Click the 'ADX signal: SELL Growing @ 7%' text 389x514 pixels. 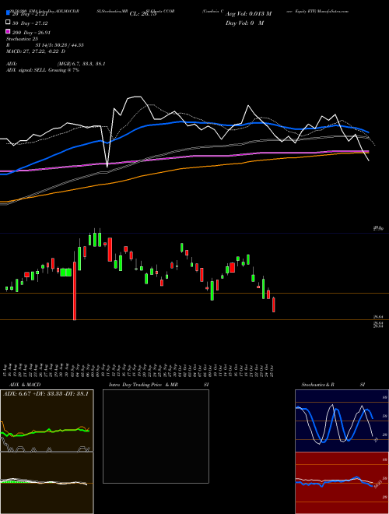[x=43, y=70]
